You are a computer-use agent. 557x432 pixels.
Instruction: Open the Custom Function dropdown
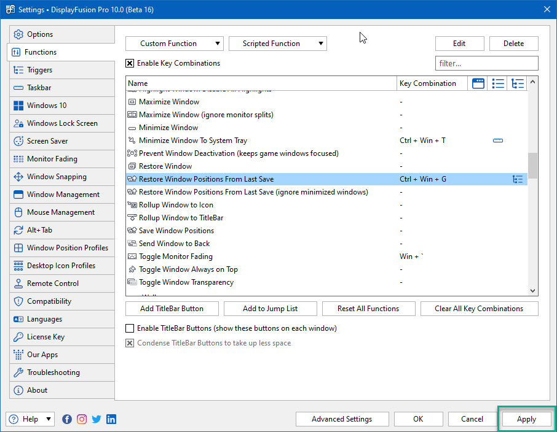[175, 44]
